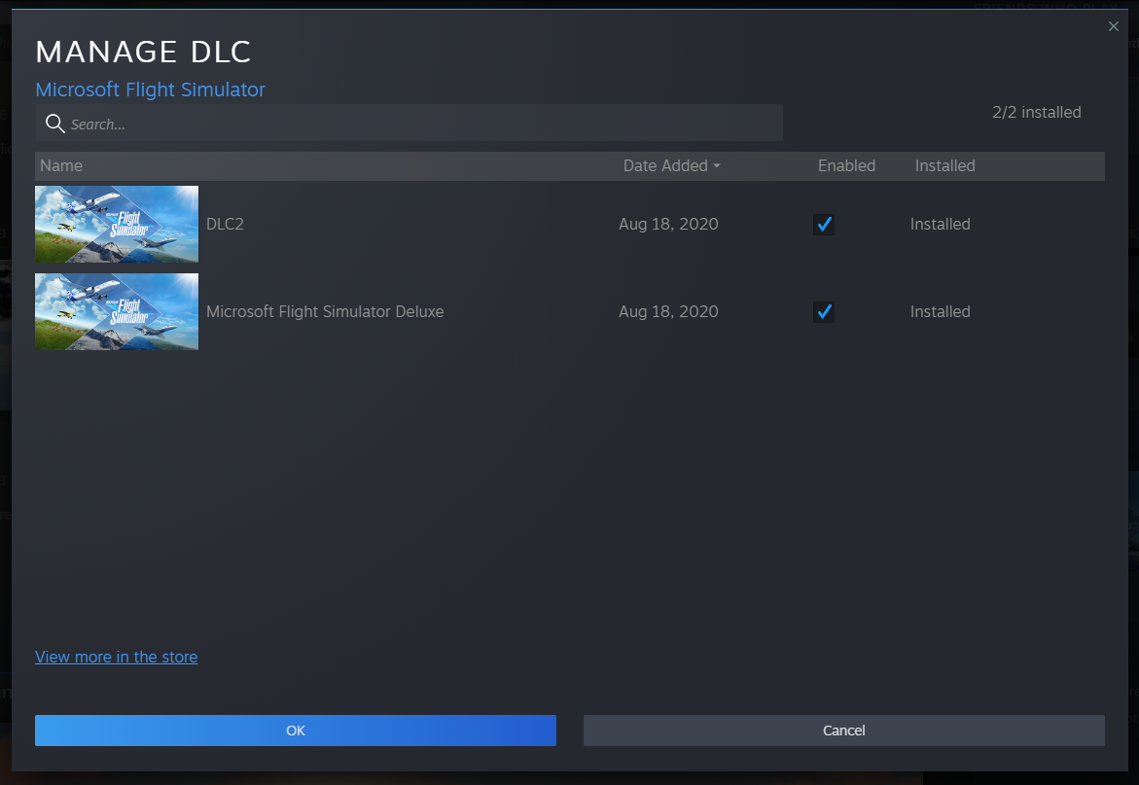The image size is (1139, 785).
Task: Confirm with the OK button
Action: [296, 731]
